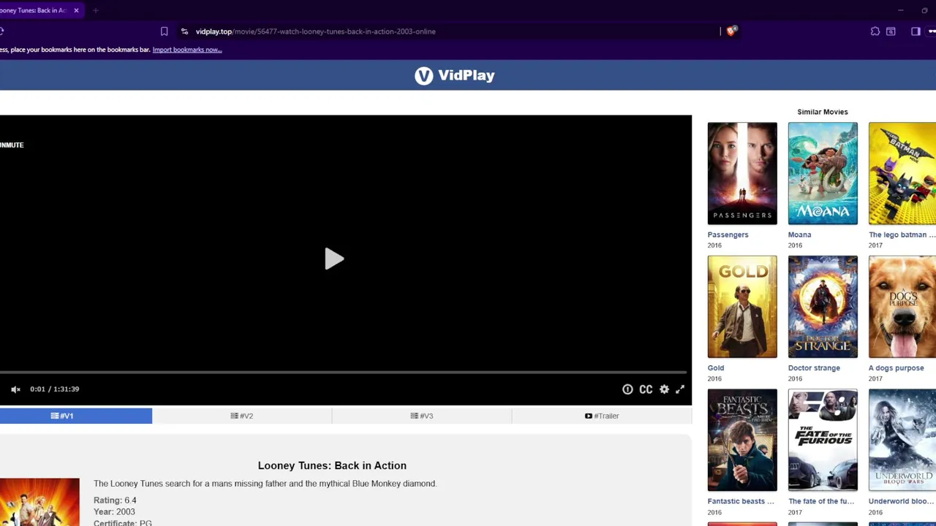Viewport: 936px width, 526px height.
Task: Open the Gold movie poster
Action: click(742, 307)
